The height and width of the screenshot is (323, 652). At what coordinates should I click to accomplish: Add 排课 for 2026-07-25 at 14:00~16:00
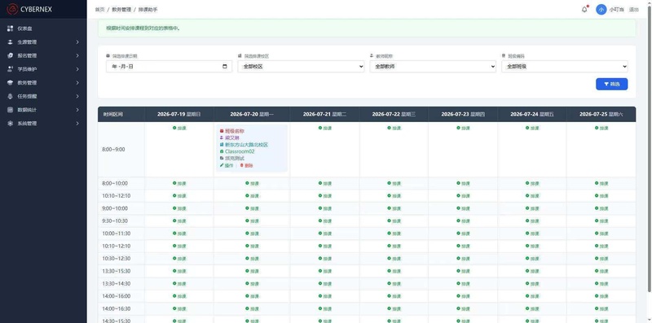coord(601,296)
